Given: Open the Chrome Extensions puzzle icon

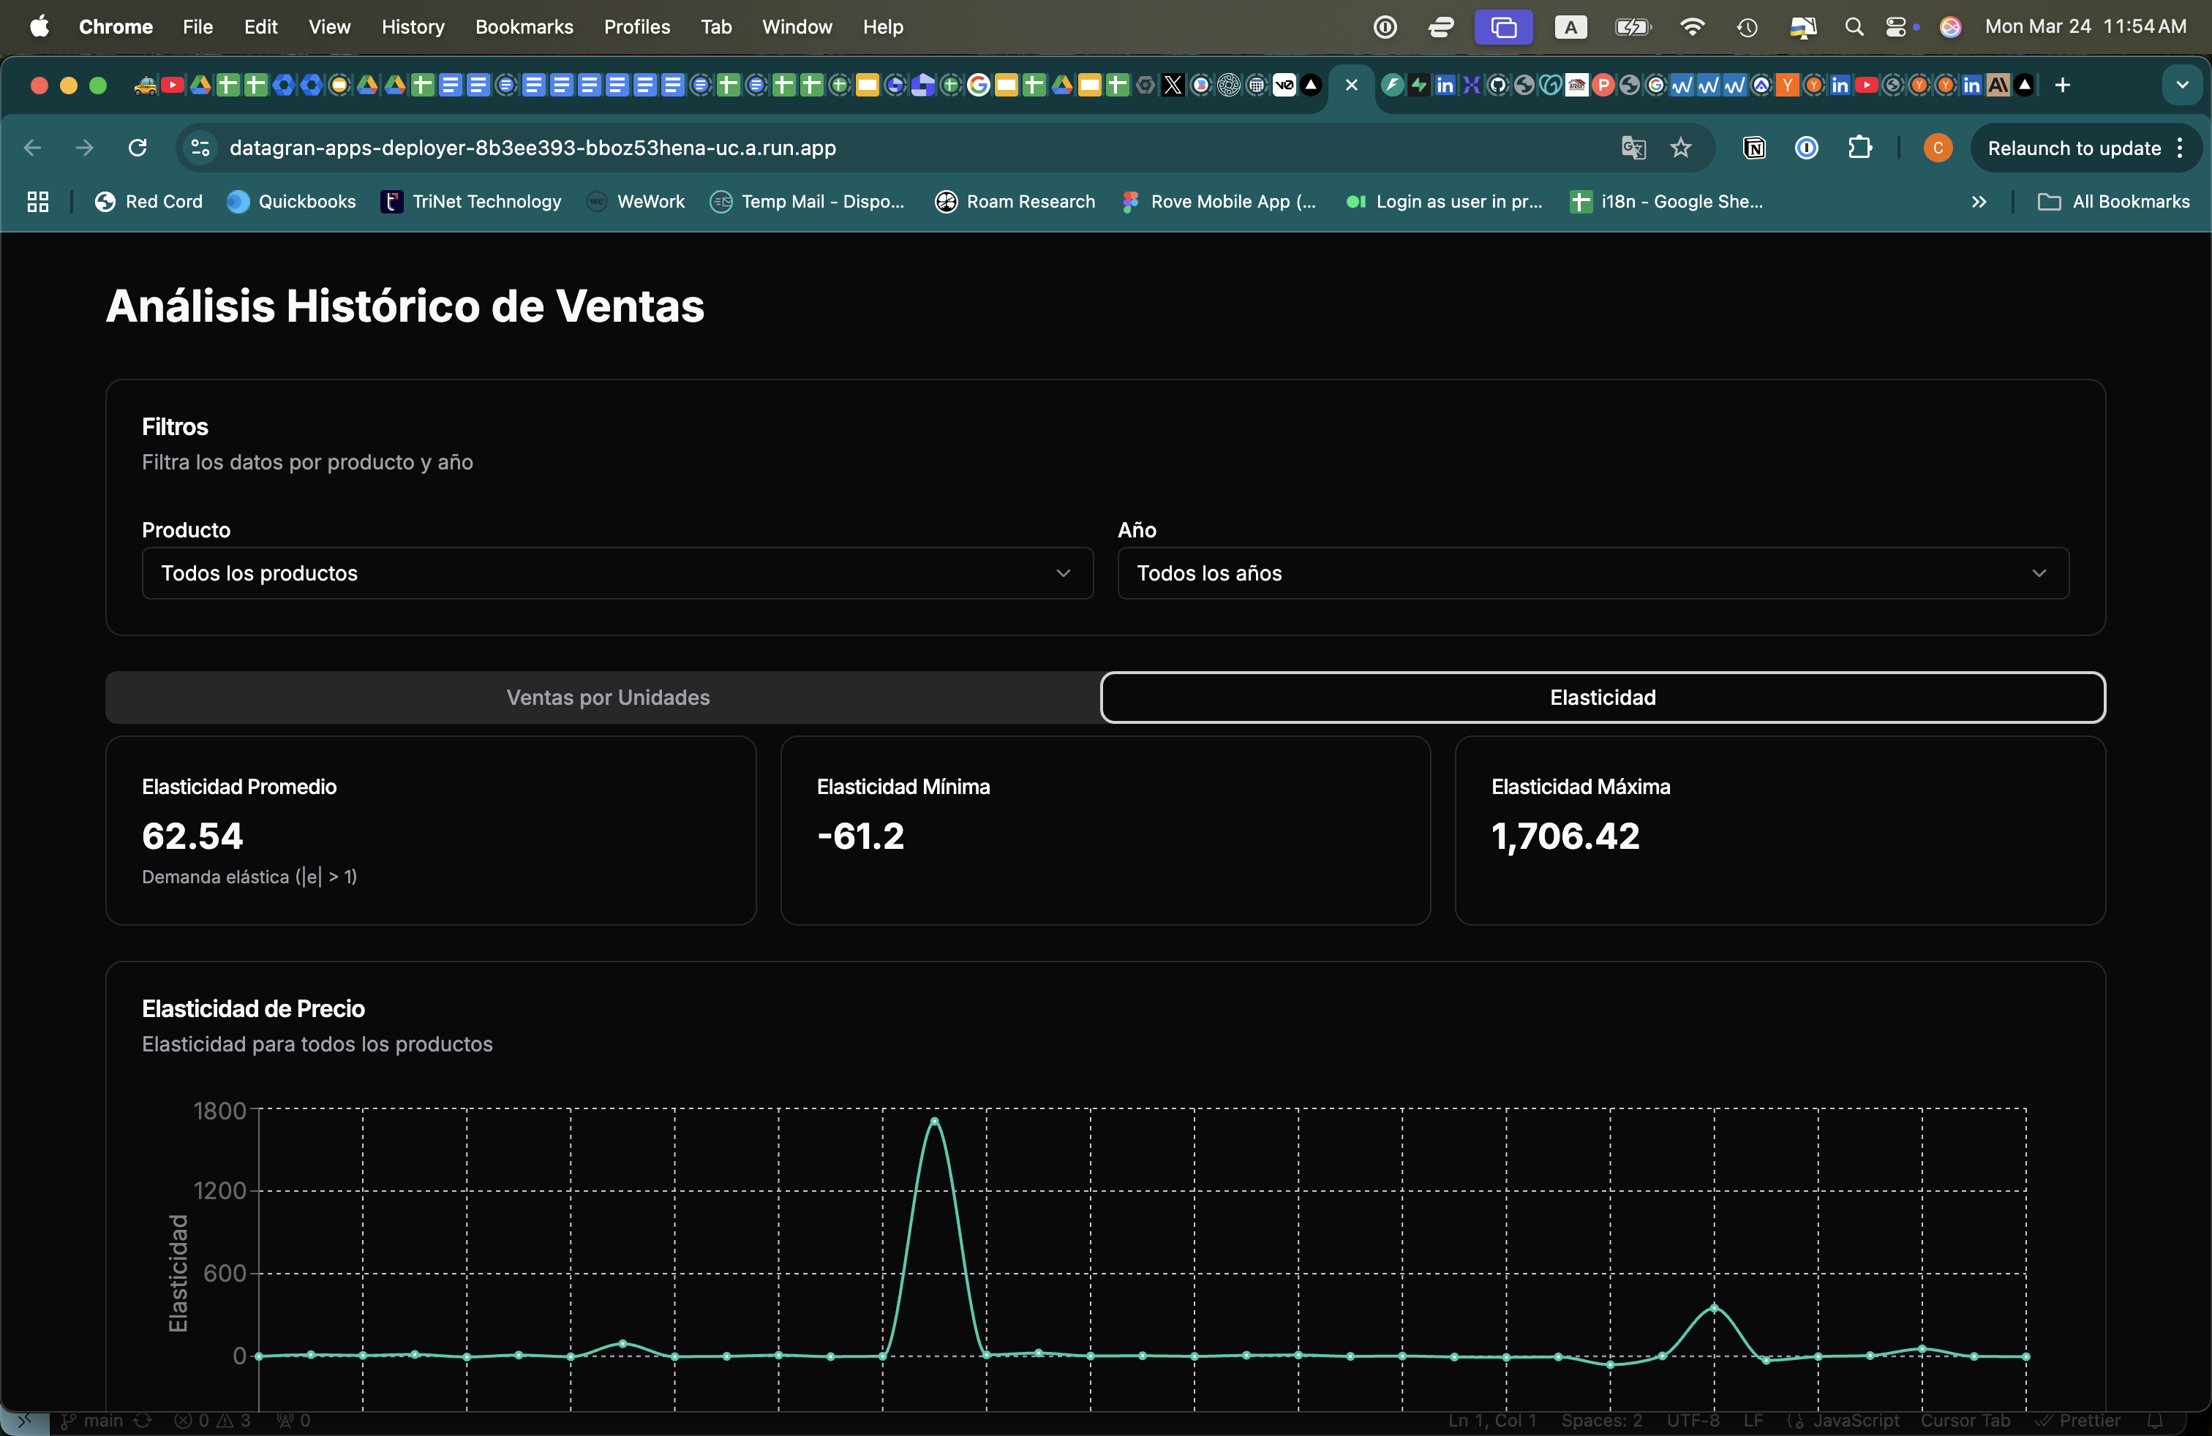Looking at the screenshot, I should coord(1859,148).
